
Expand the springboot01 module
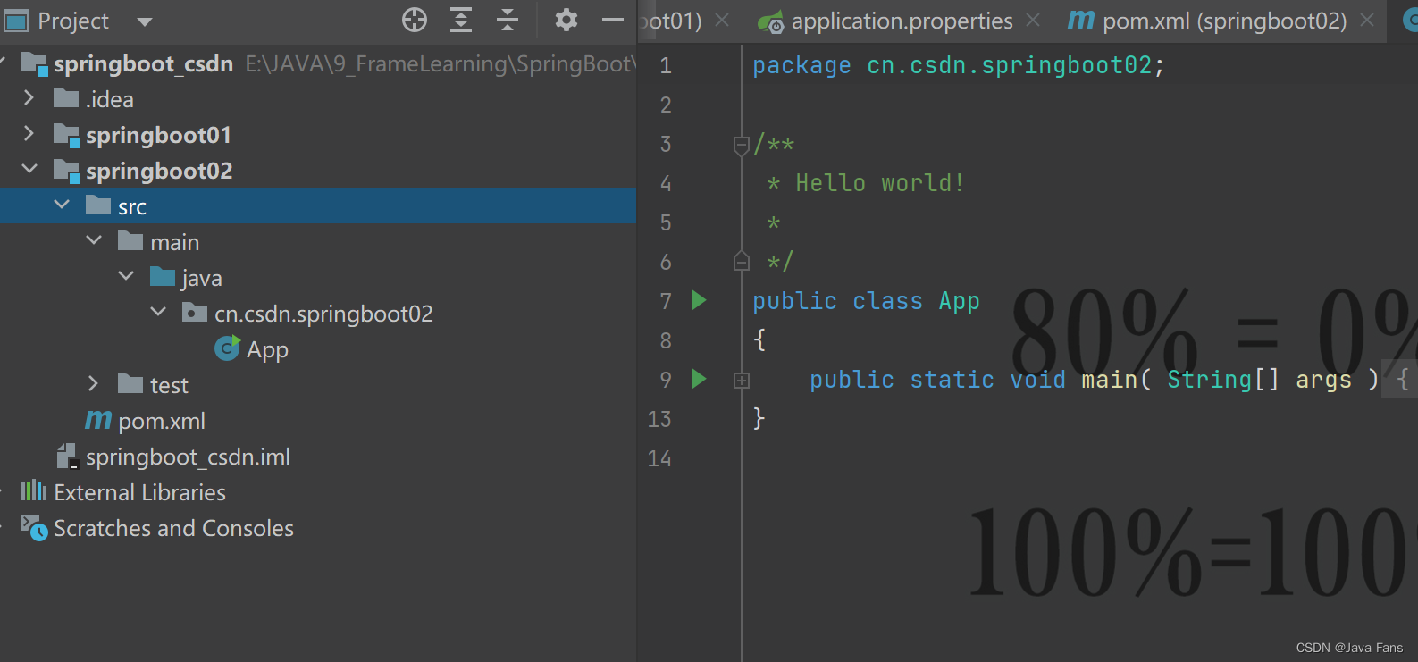click(x=29, y=133)
